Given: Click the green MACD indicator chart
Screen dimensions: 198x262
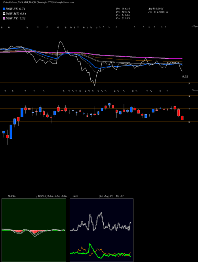Looking at the screenshot, I should coord(34,230).
